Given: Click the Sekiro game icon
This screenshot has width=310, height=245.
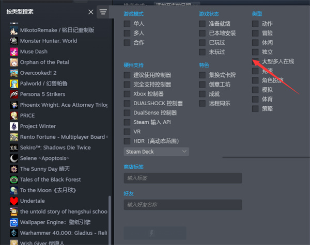Looking at the screenshot, I should tap(14, 148).
